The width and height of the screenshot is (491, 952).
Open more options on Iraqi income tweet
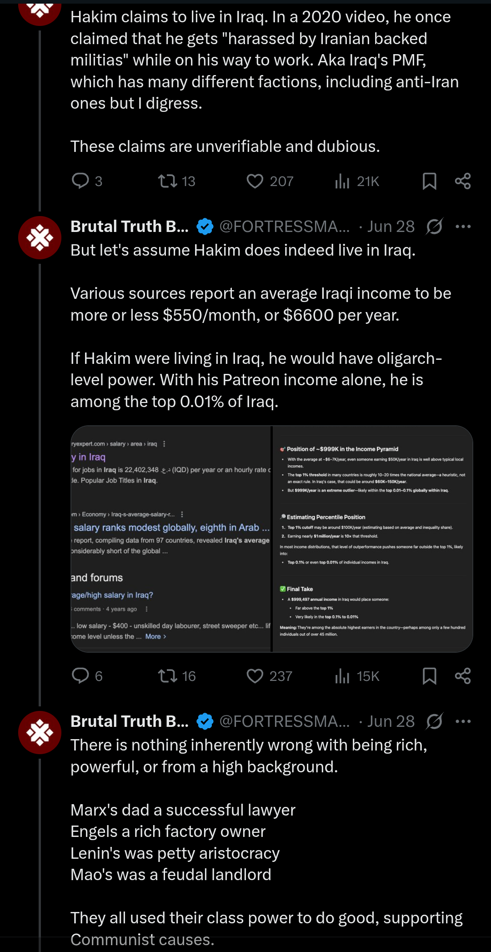pyautogui.click(x=463, y=227)
